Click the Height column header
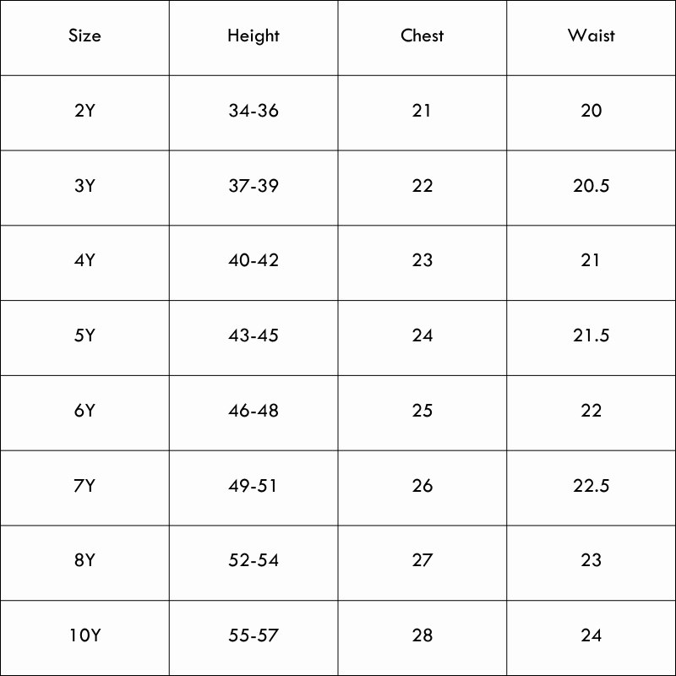The width and height of the screenshot is (676, 676). click(x=253, y=36)
